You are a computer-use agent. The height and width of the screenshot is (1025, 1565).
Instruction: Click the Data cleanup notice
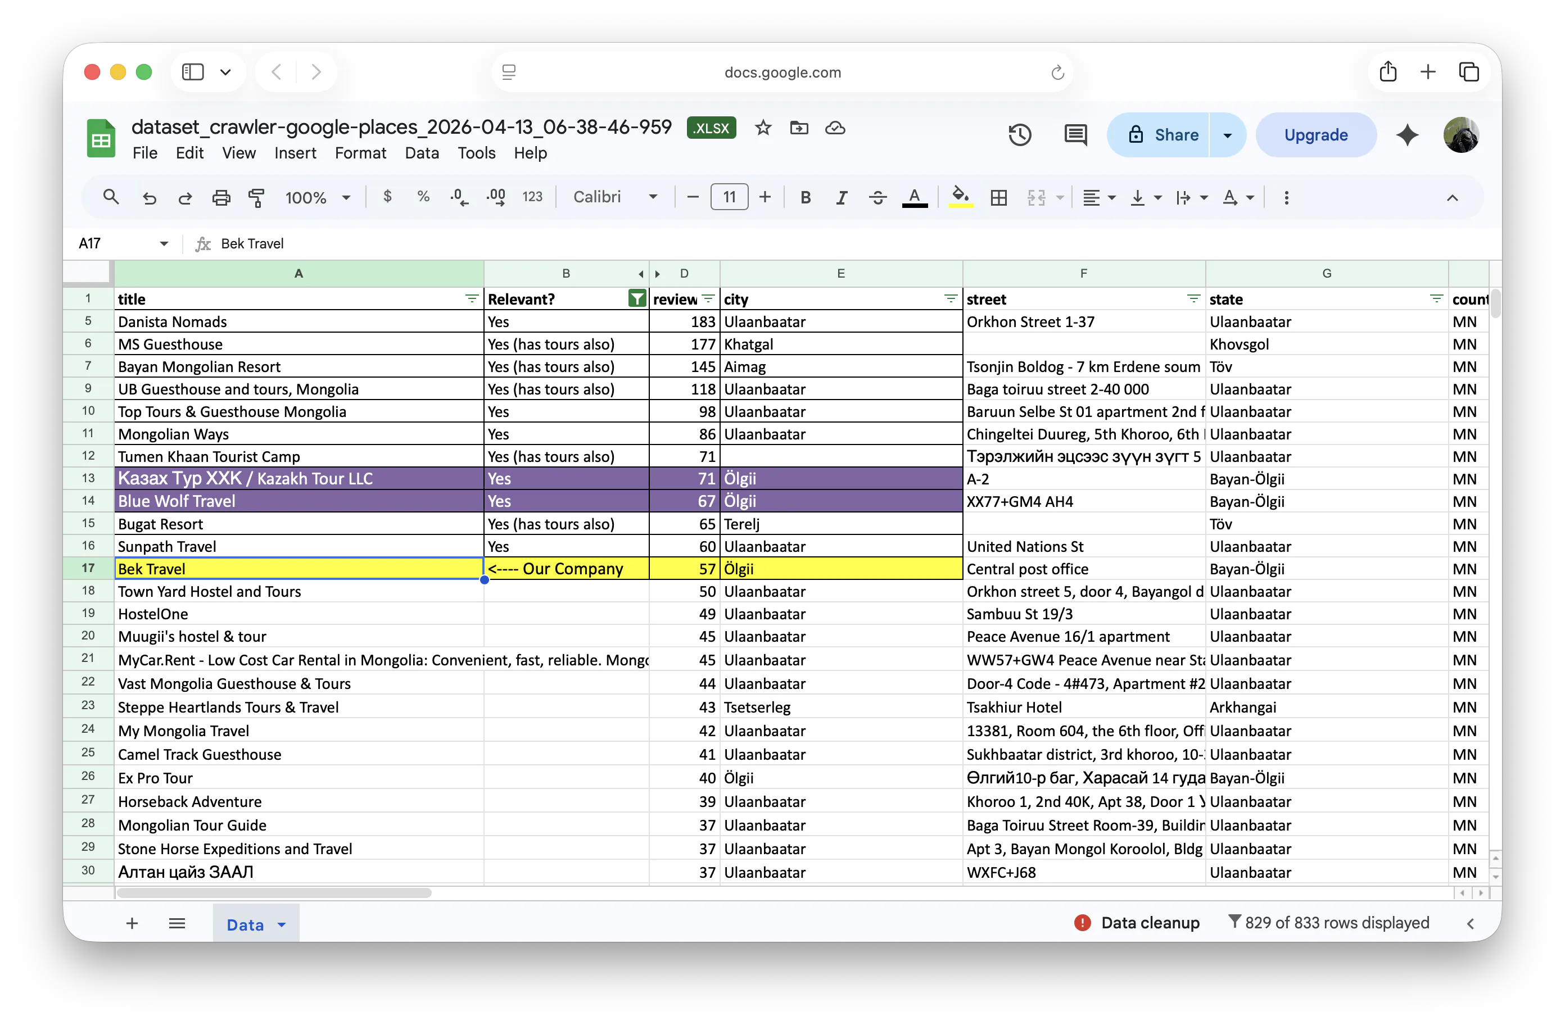(1137, 922)
